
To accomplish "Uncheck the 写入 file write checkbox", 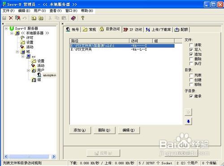I will pos(191,50).
